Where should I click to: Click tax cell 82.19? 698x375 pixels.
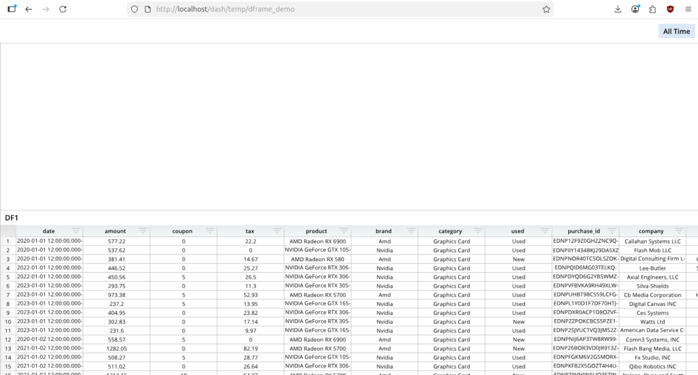point(251,349)
